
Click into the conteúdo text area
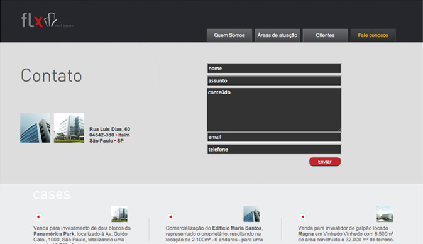point(274,110)
